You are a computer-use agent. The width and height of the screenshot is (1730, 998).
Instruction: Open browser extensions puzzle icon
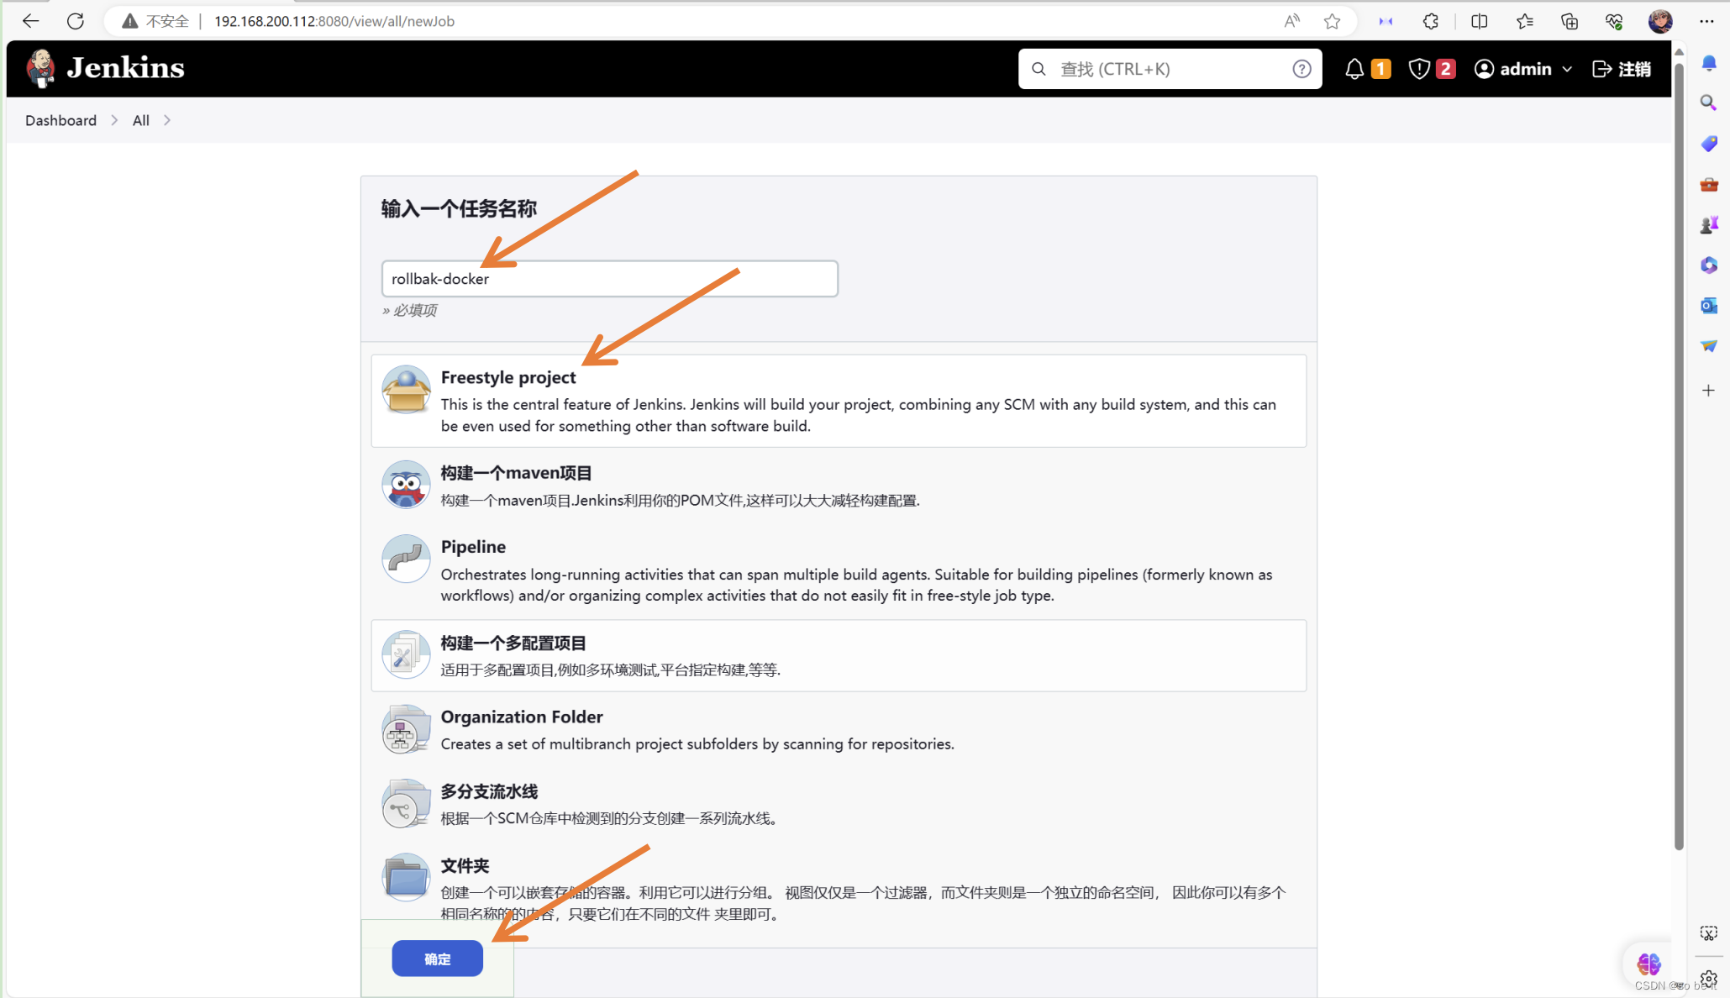1431,21
